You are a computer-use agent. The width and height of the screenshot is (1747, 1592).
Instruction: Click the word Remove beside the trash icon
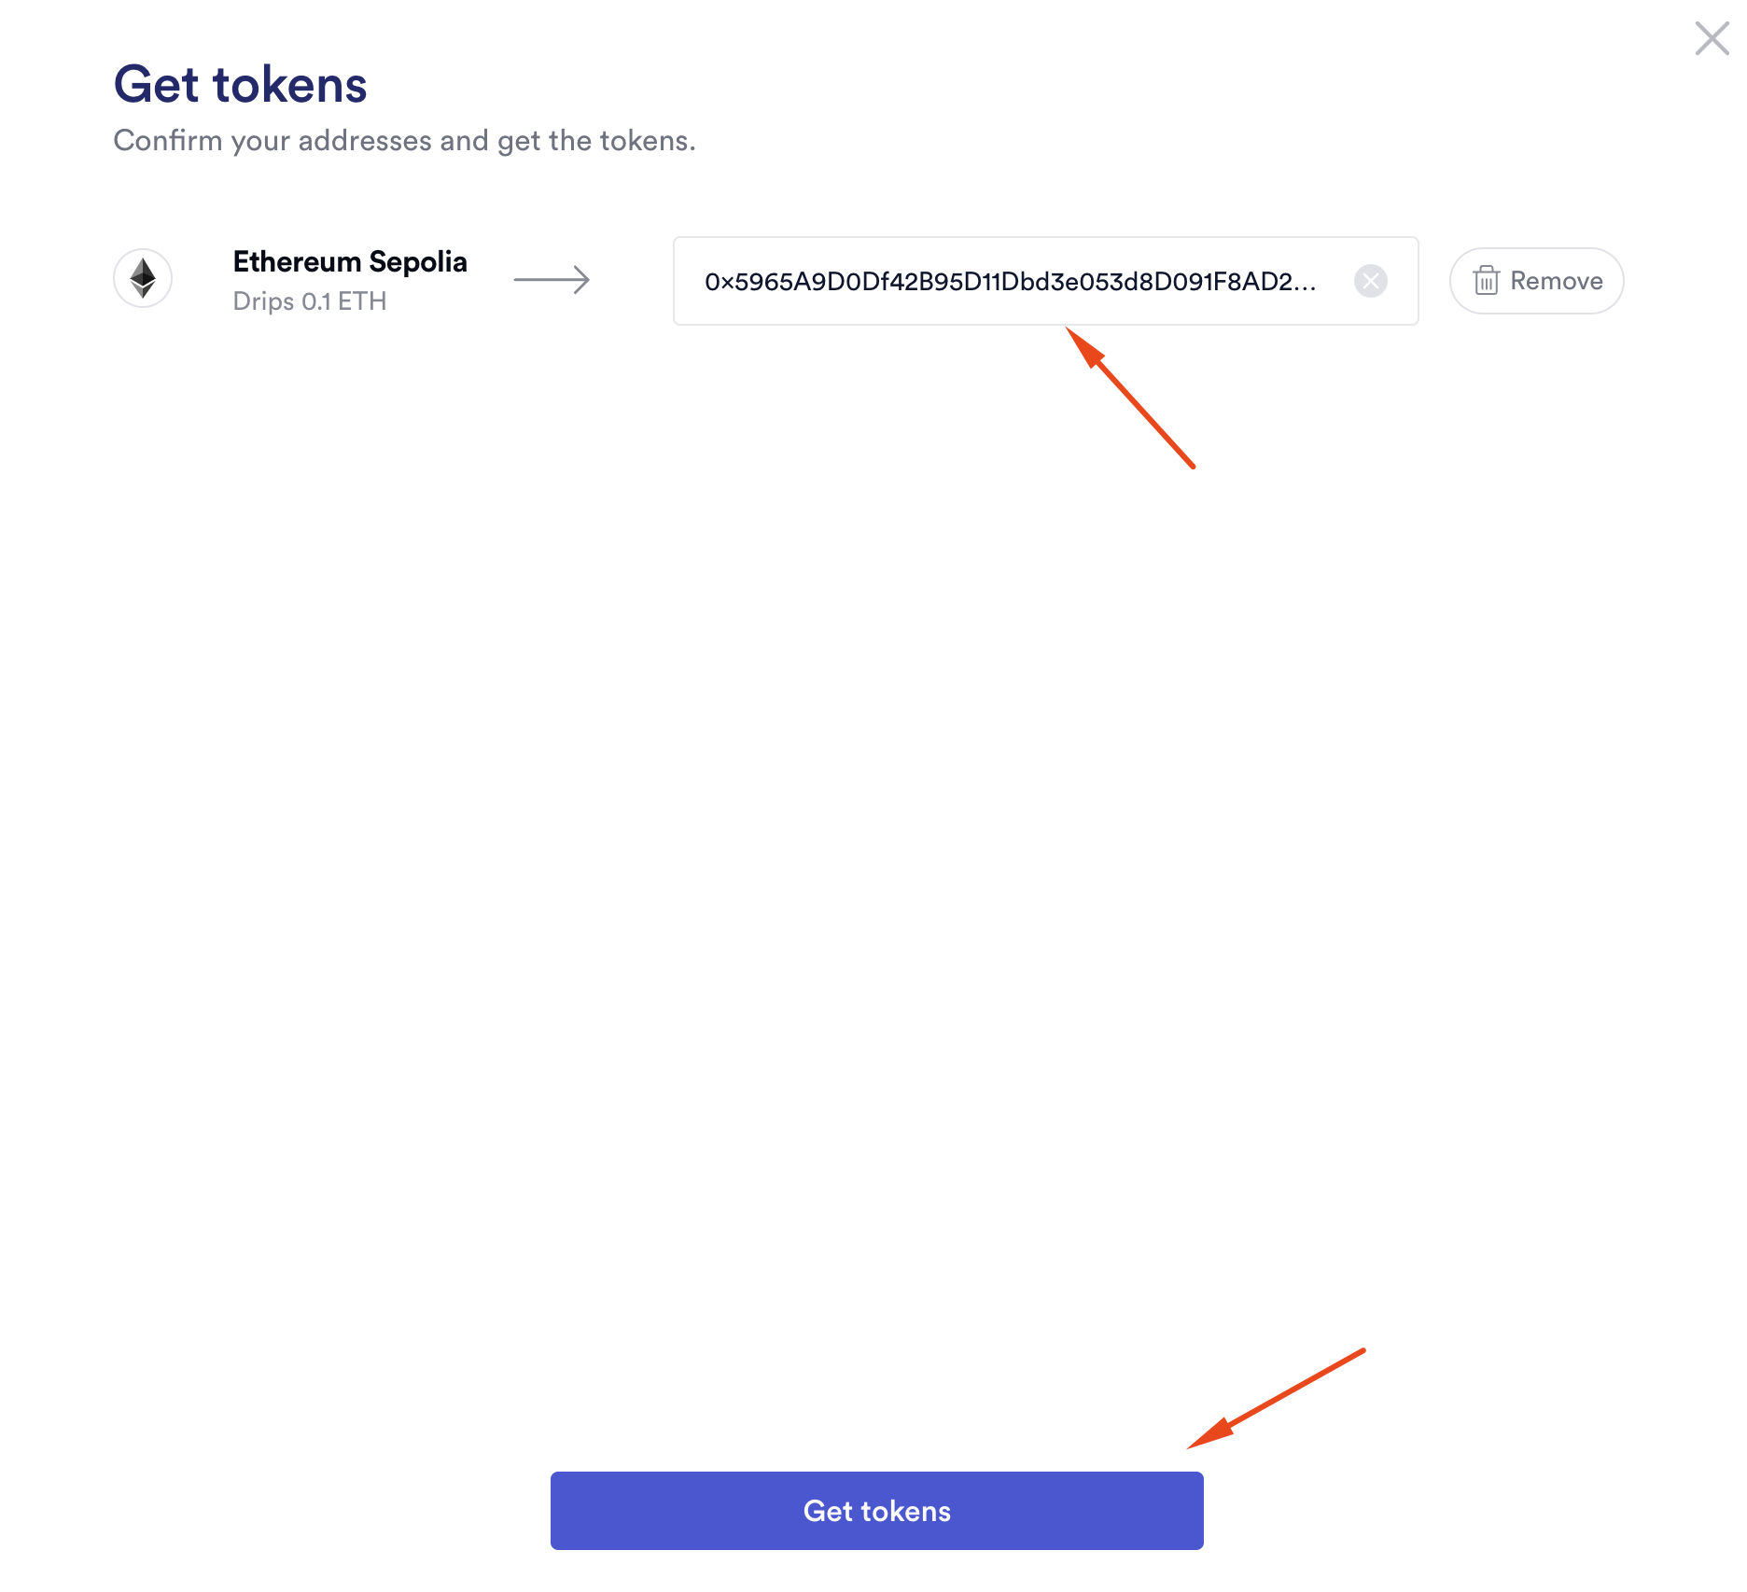click(1556, 281)
